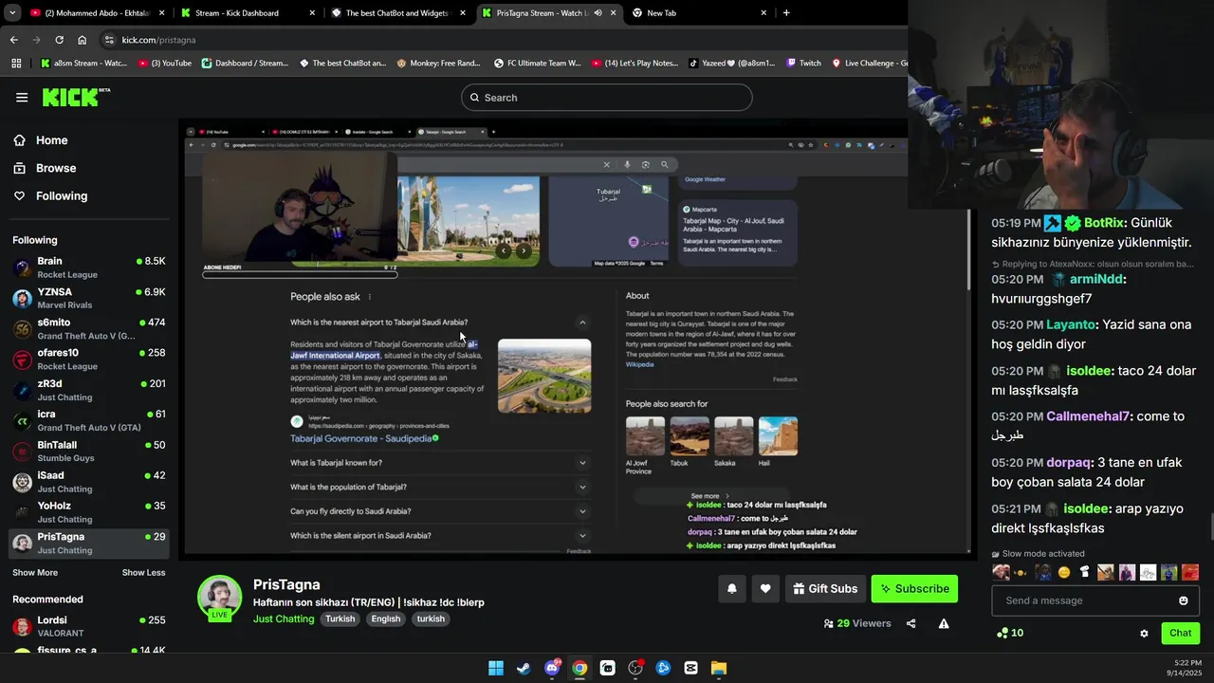Image resolution: width=1214 pixels, height=683 pixels.
Task: Click the lowercase turkish tag
Action: tap(431, 618)
